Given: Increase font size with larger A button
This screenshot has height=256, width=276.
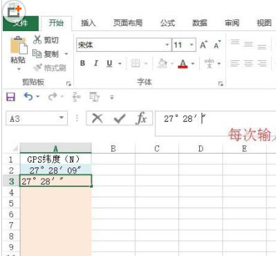Looking at the screenshot, I should [x=203, y=45].
